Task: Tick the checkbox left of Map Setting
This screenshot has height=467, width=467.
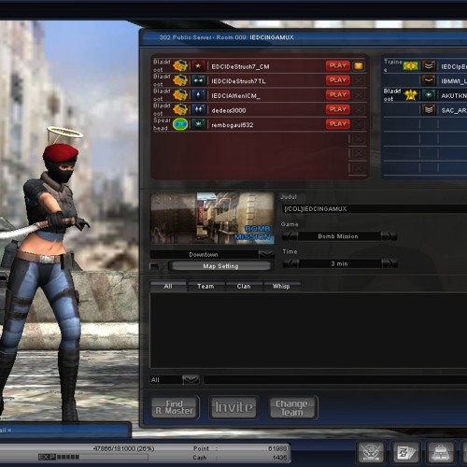Action: click(x=154, y=266)
